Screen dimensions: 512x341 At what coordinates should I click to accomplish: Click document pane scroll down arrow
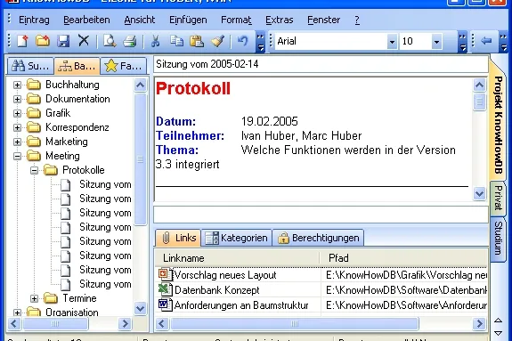[479, 193]
